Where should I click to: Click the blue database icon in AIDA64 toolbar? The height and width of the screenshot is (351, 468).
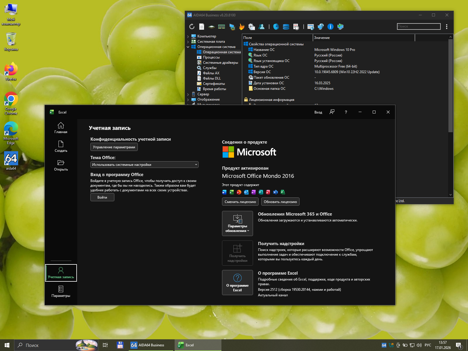coord(286,27)
